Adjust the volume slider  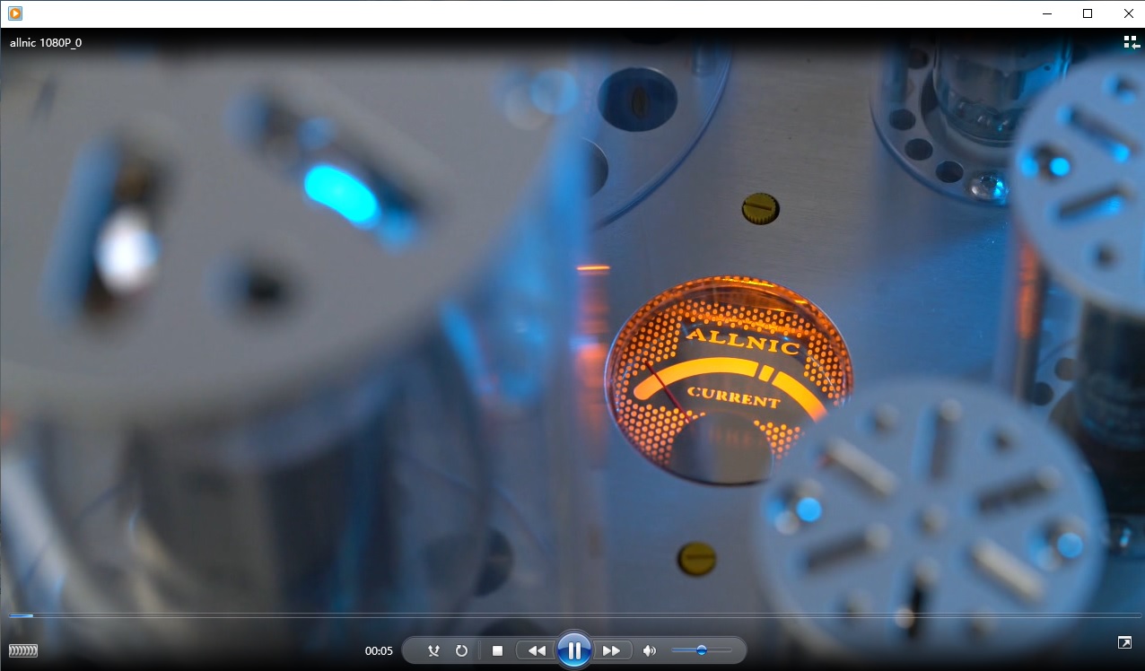[701, 650]
